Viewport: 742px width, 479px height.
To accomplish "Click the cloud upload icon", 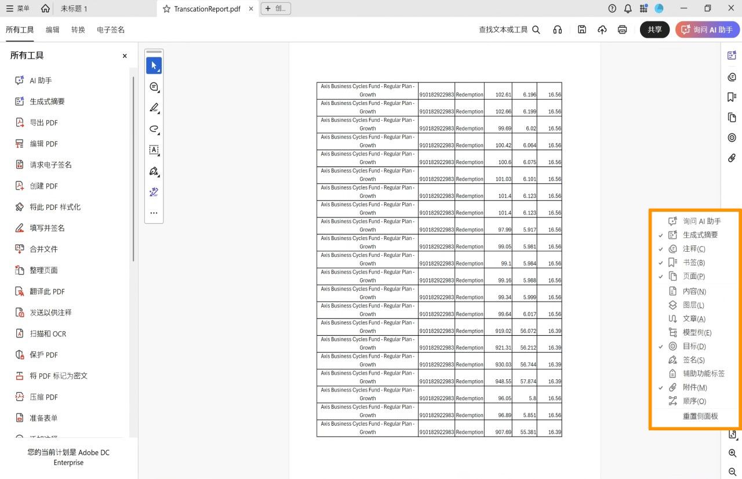I will [x=602, y=30].
